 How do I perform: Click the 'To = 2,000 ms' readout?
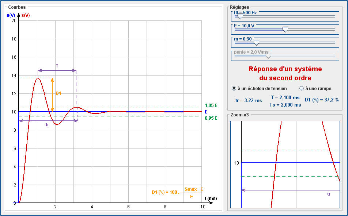coord(285,105)
